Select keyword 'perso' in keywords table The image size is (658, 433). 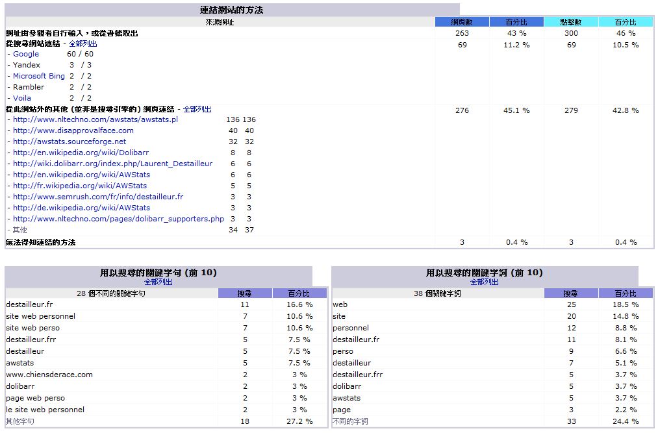click(x=343, y=352)
